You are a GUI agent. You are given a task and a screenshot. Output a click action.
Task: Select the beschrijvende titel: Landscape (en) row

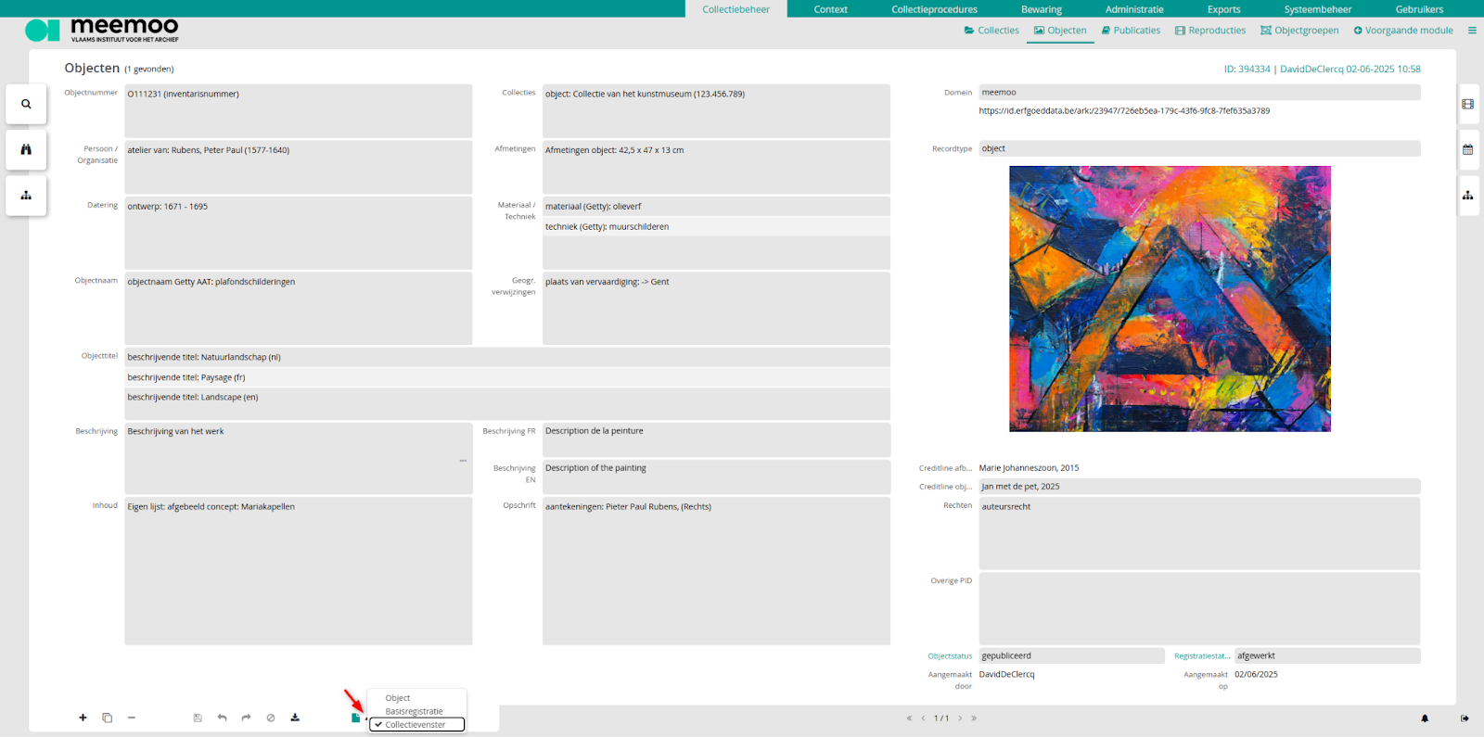pyautogui.click(x=507, y=397)
